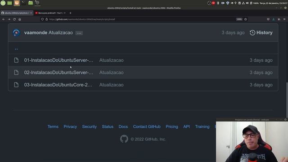Screen dimensions: 288x162
Task: Open the Security footer link
Action: (90, 127)
